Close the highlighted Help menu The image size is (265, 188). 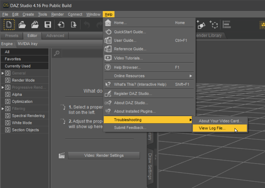point(108,14)
